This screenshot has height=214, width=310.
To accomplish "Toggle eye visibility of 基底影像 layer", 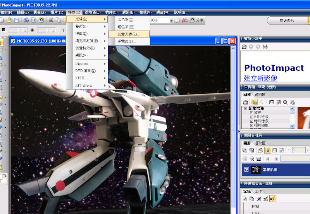I will coord(246,169).
